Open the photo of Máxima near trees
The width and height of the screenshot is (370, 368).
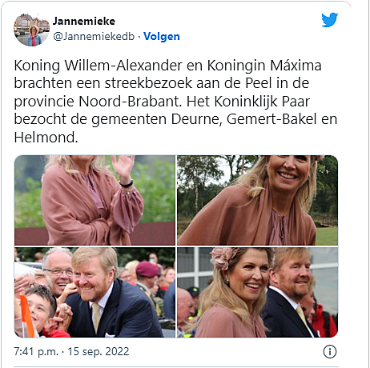(x=257, y=200)
